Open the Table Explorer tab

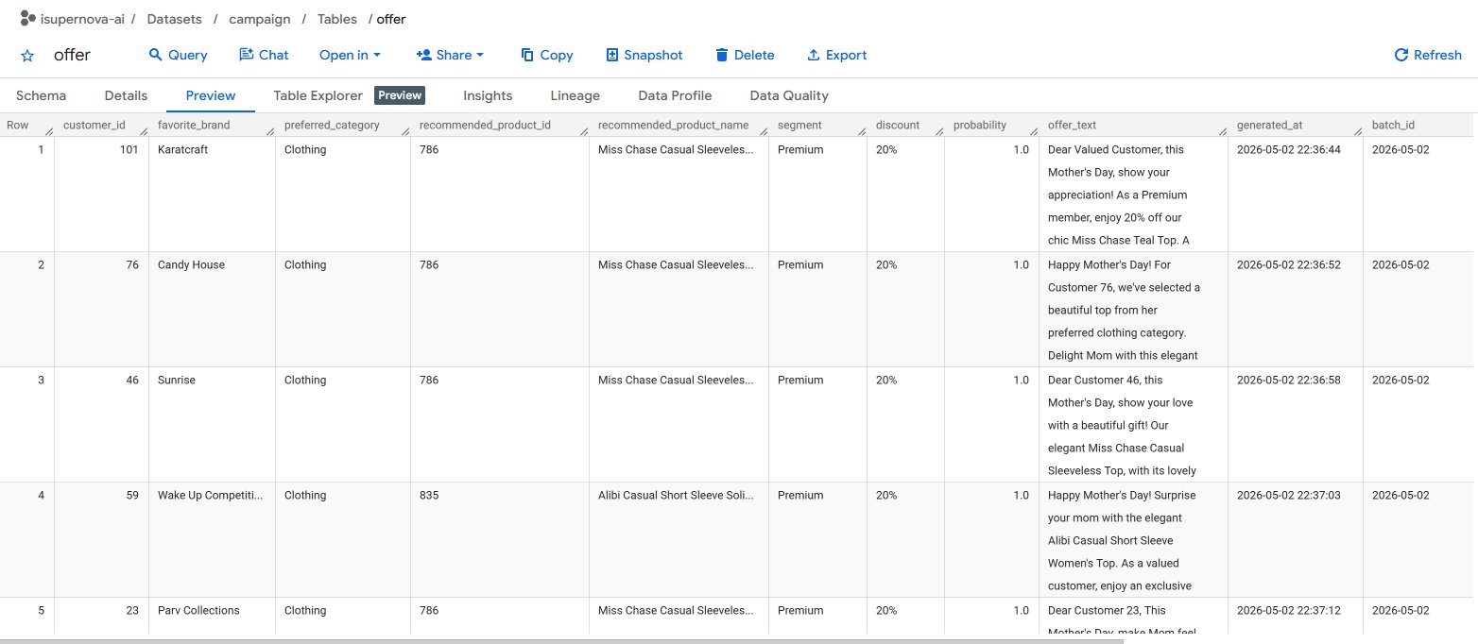coord(318,95)
